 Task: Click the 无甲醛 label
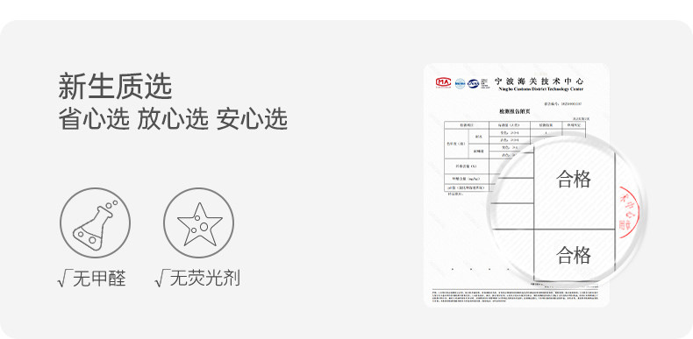click(x=99, y=279)
